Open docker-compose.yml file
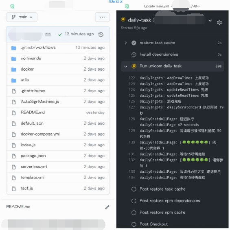230x230 pixels. pos(40,134)
